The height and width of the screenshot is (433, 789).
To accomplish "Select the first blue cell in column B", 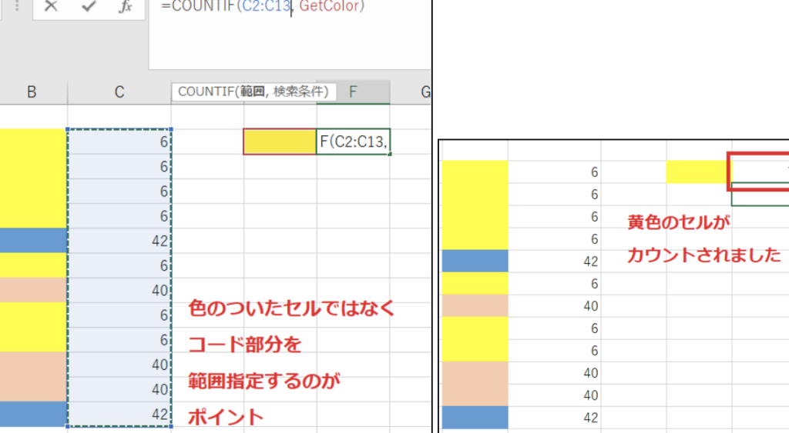I will tap(33, 241).
